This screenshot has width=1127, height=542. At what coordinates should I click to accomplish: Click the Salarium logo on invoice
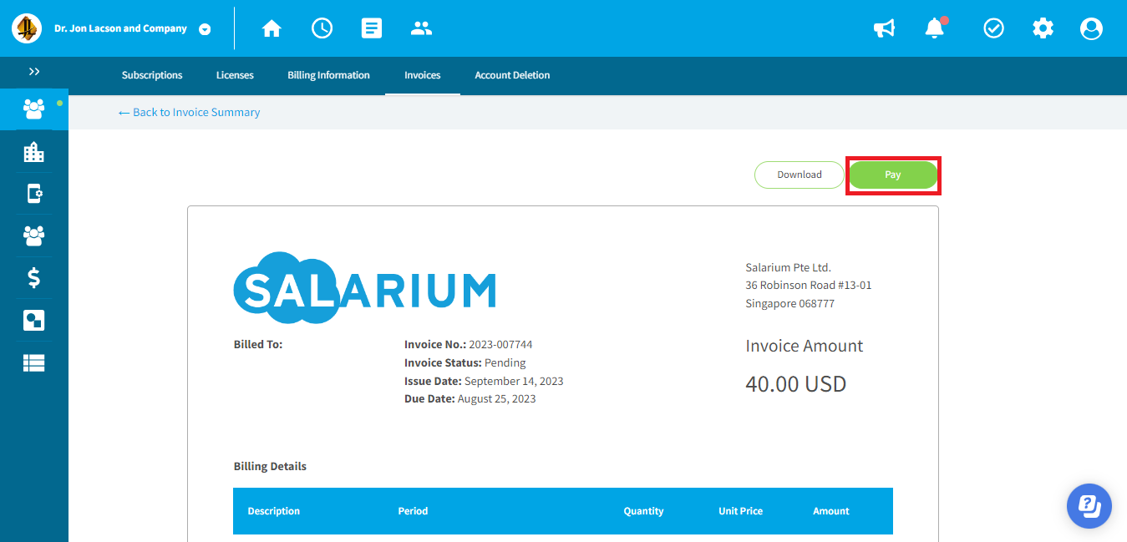coord(364,288)
